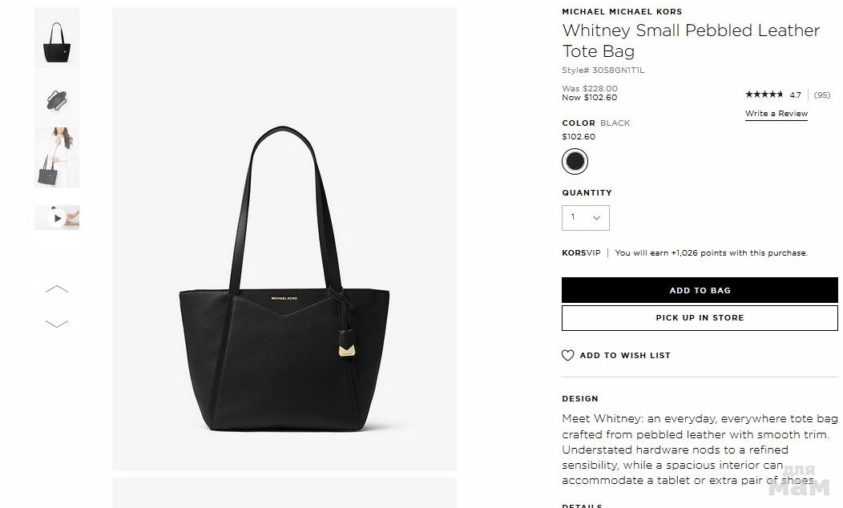Show next thumbnails with the down arrow
Viewport: 843px width, 508px height.
tap(57, 324)
